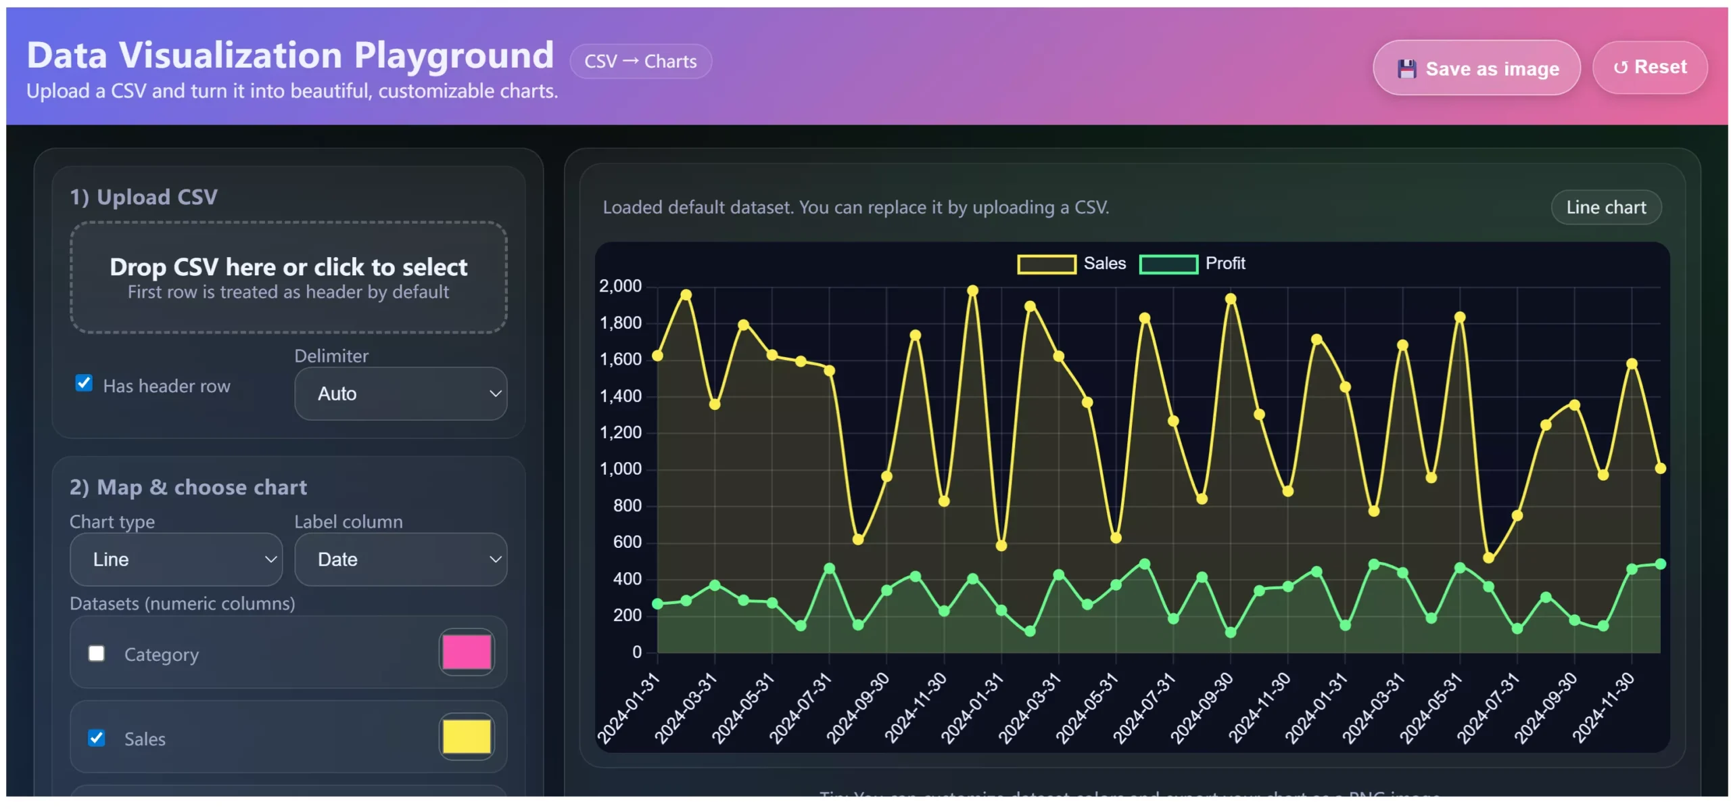Click the peak Sales point near 2024-01-31 second year

point(972,291)
